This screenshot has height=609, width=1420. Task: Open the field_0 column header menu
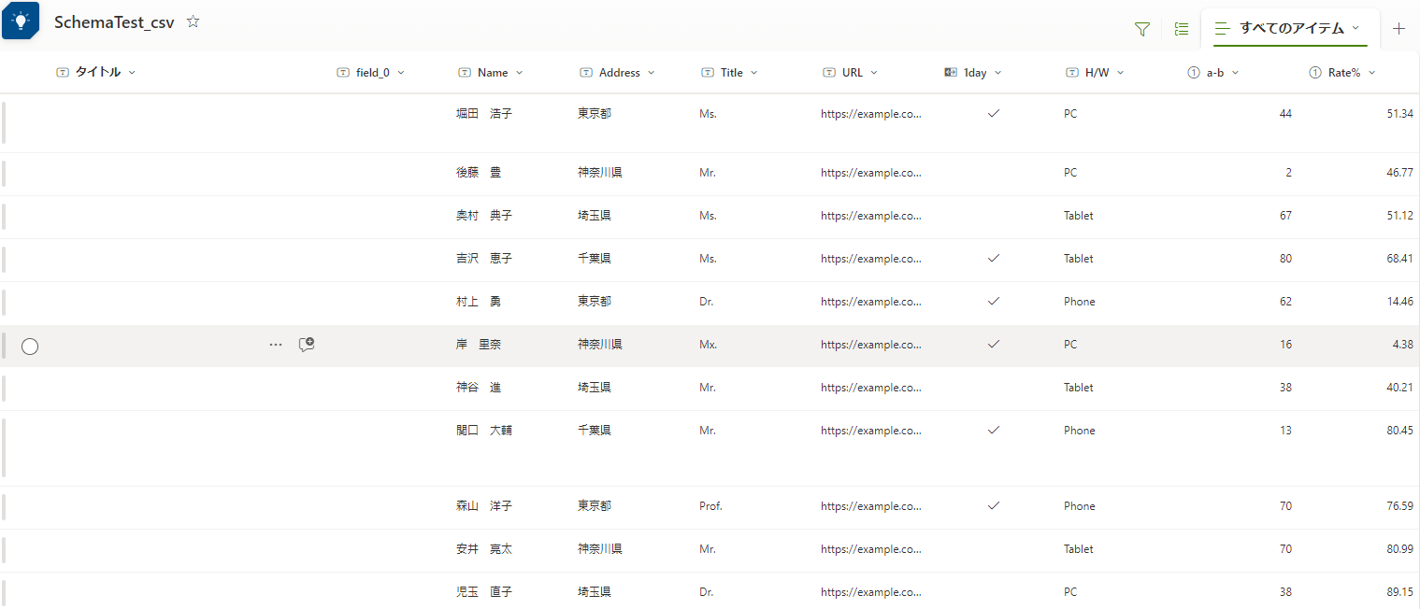point(371,72)
